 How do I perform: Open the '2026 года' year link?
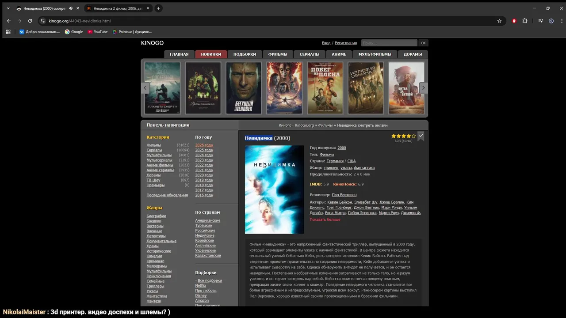click(204, 145)
